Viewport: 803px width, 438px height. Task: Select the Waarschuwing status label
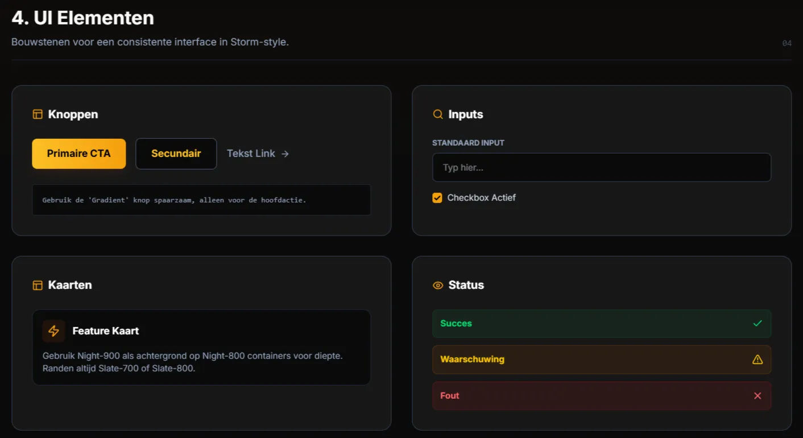point(473,360)
